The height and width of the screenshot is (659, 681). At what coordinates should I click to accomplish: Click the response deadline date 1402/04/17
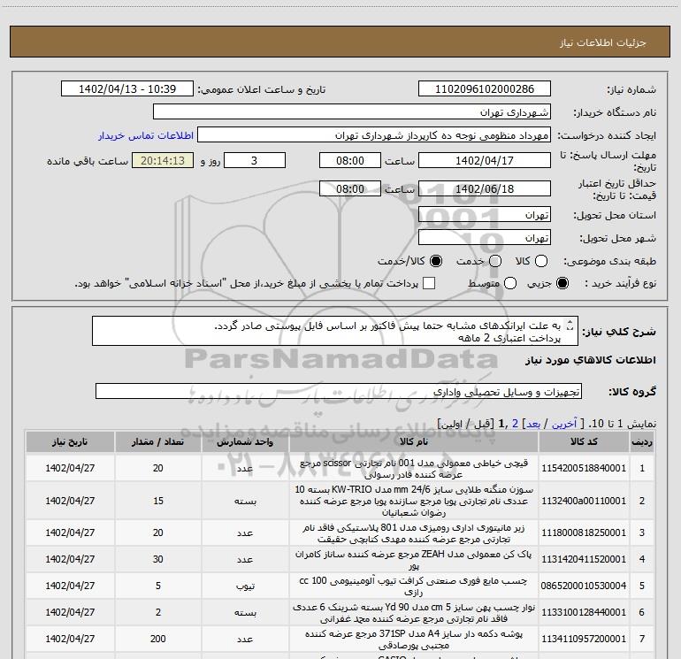point(485,160)
